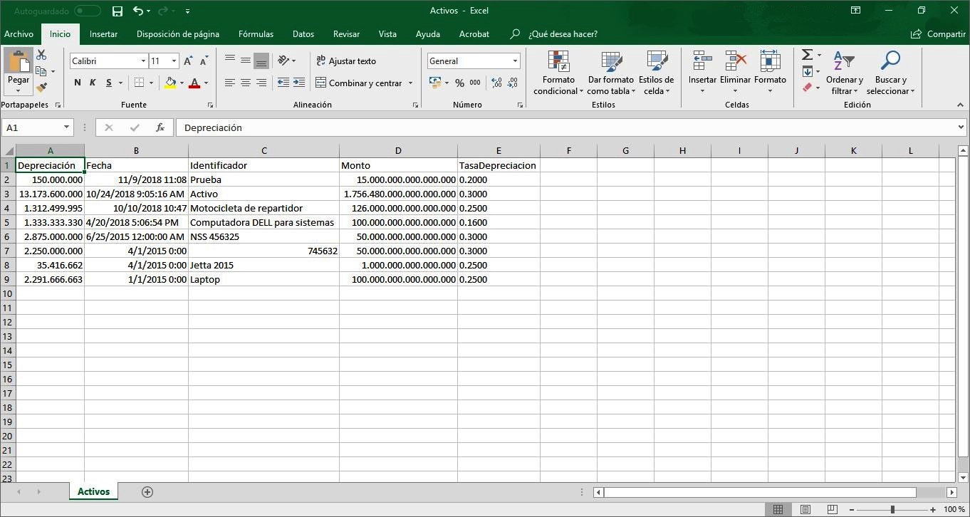
Task: Click the Paste (Pegar) clipboard icon
Action: point(19,62)
